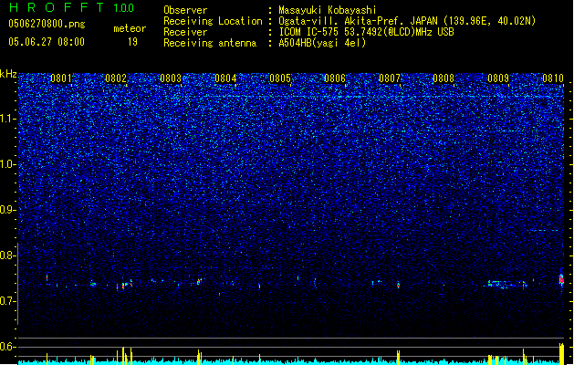Click the 0805 time marker
Viewport: 574px width, 365px height.
280,78
